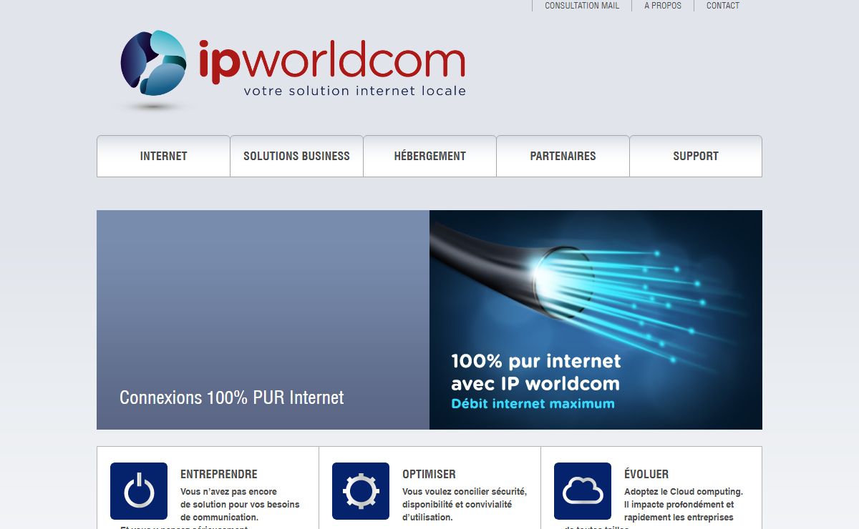The width and height of the screenshot is (859, 529).
Task: Click the ipworldcom globe logo icon
Action: pyautogui.click(x=153, y=63)
